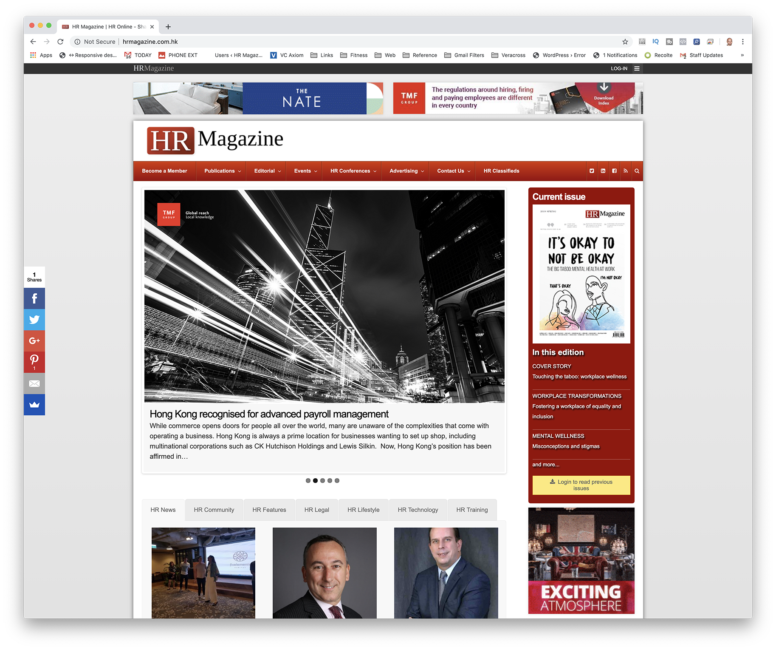Open the HR Technology tab
The image size is (776, 650).
coord(418,510)
